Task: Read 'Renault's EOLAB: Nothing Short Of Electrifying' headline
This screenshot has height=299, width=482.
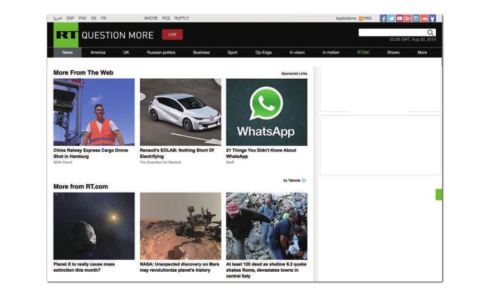Action: pos(177,153)
